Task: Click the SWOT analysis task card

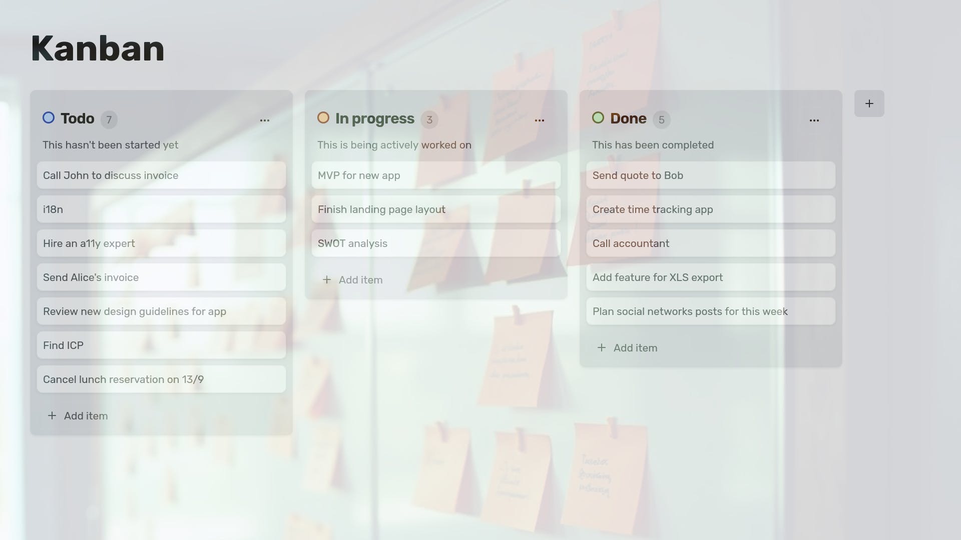Action: [x=435, y=242]
